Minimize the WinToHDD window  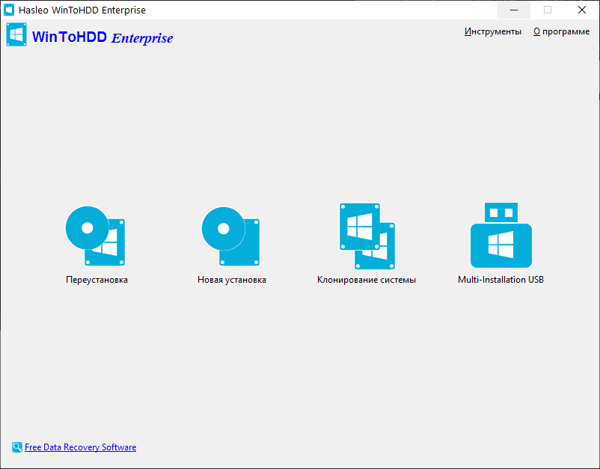(x=514, y=10)
